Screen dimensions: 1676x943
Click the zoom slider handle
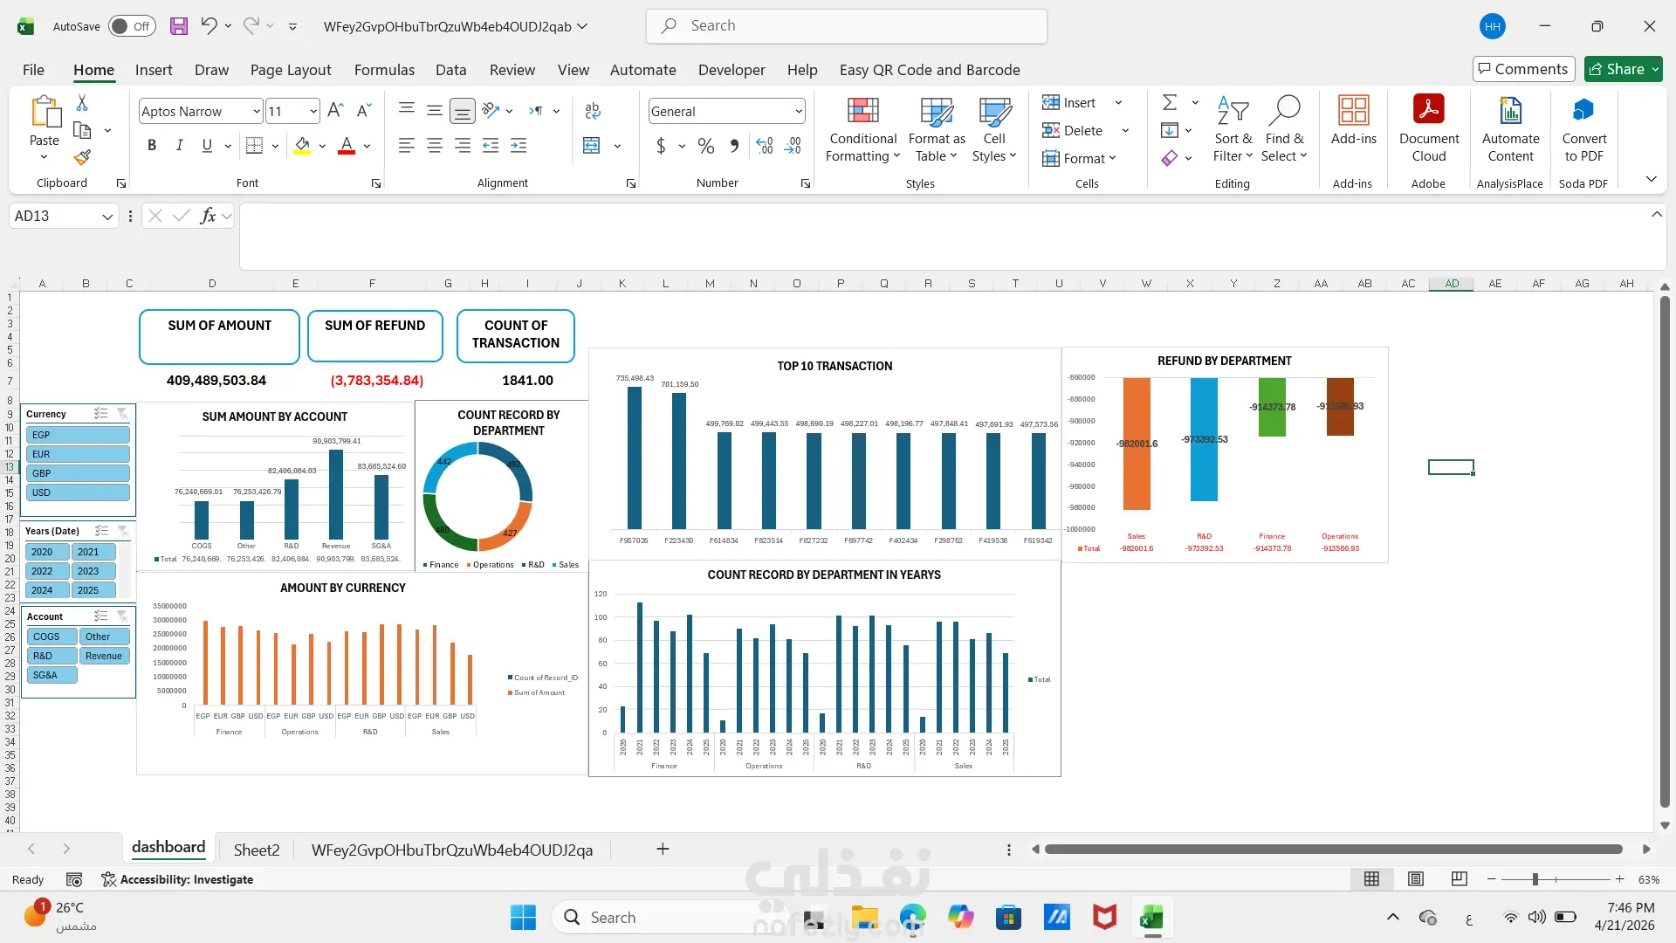1535,879
